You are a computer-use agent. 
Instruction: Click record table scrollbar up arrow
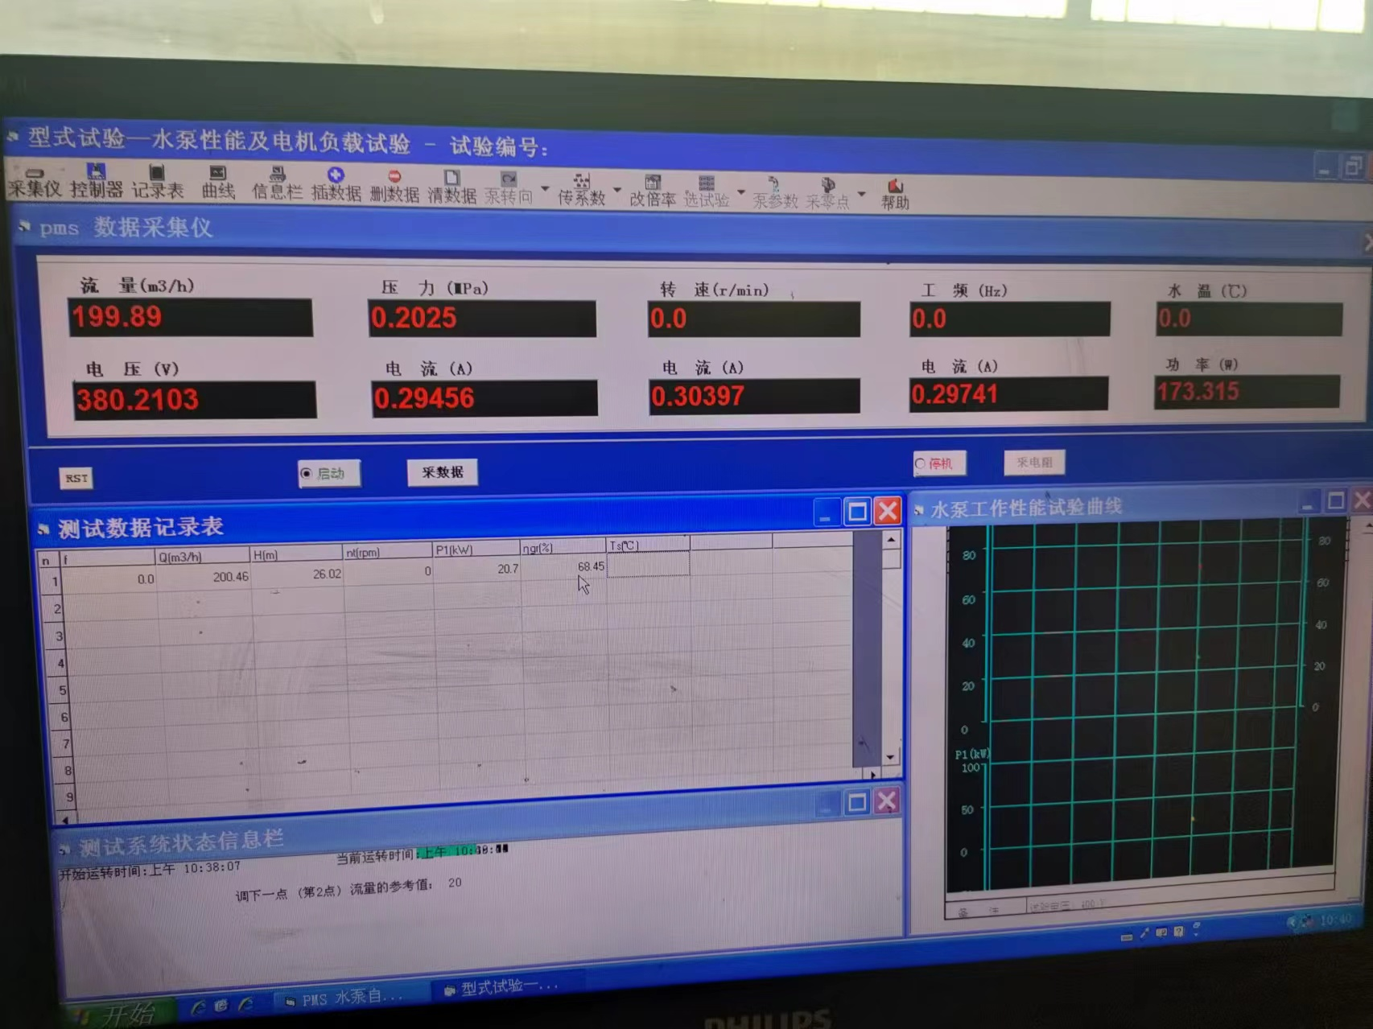[891, 540]
